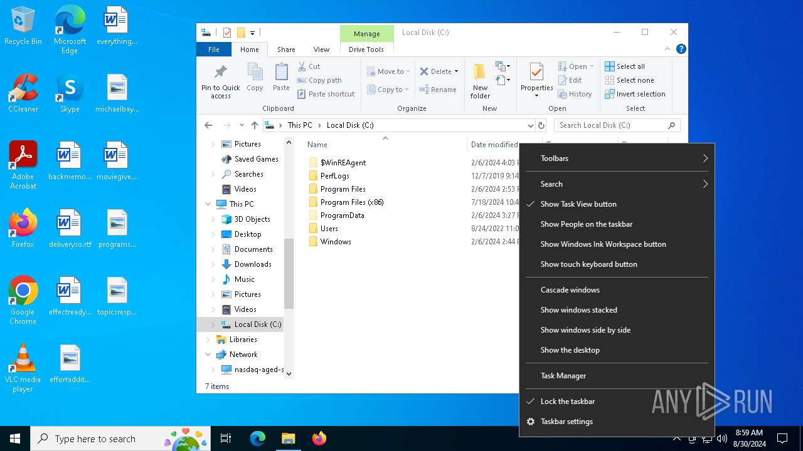
Task: Click Paste shortcut in ribbon
Action: click(x=326, y=94)
